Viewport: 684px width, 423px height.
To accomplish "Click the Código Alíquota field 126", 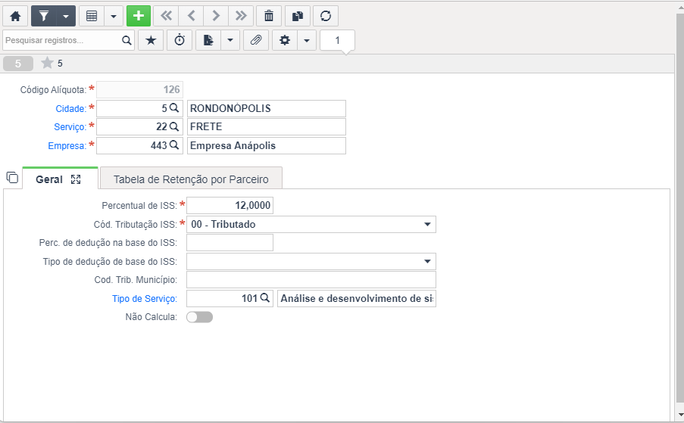I will point(139,90).
